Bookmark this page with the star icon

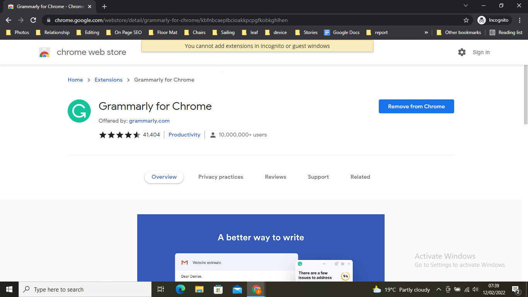[466, 20]
